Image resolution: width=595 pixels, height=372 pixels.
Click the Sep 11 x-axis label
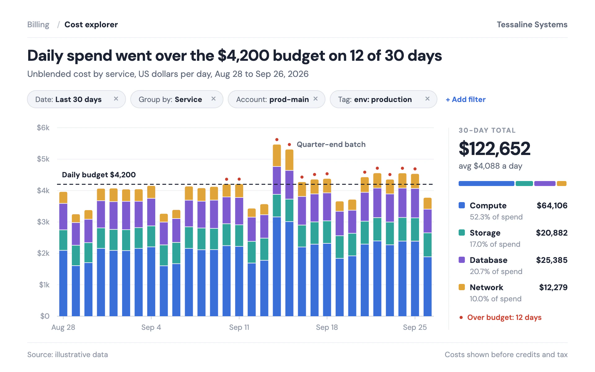coord(239,327)
